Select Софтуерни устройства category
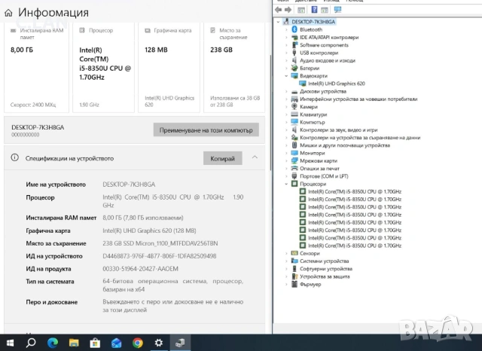The image size is (482, 351). click(326, 269)
